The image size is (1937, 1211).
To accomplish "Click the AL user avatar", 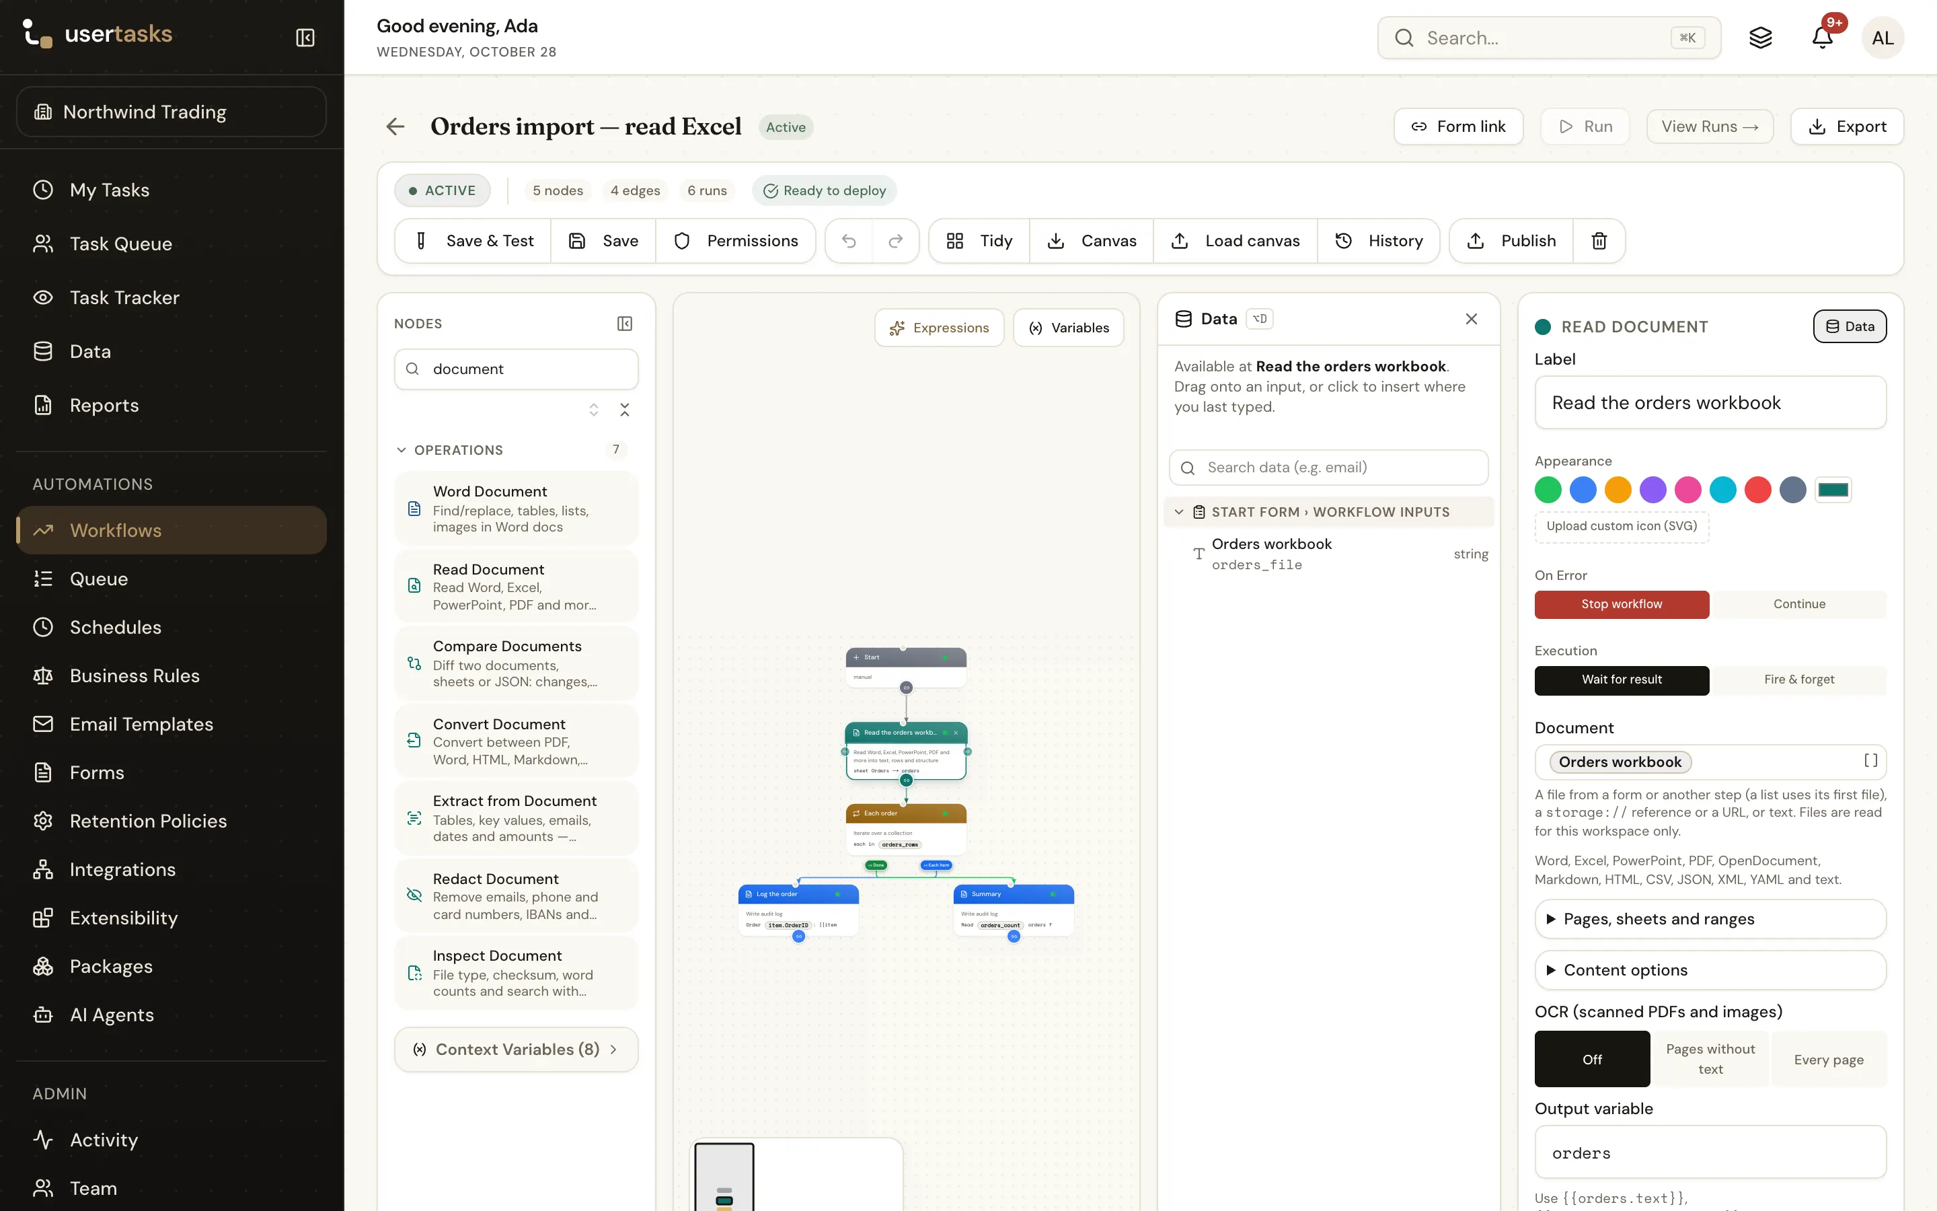I will (1883, 38).
